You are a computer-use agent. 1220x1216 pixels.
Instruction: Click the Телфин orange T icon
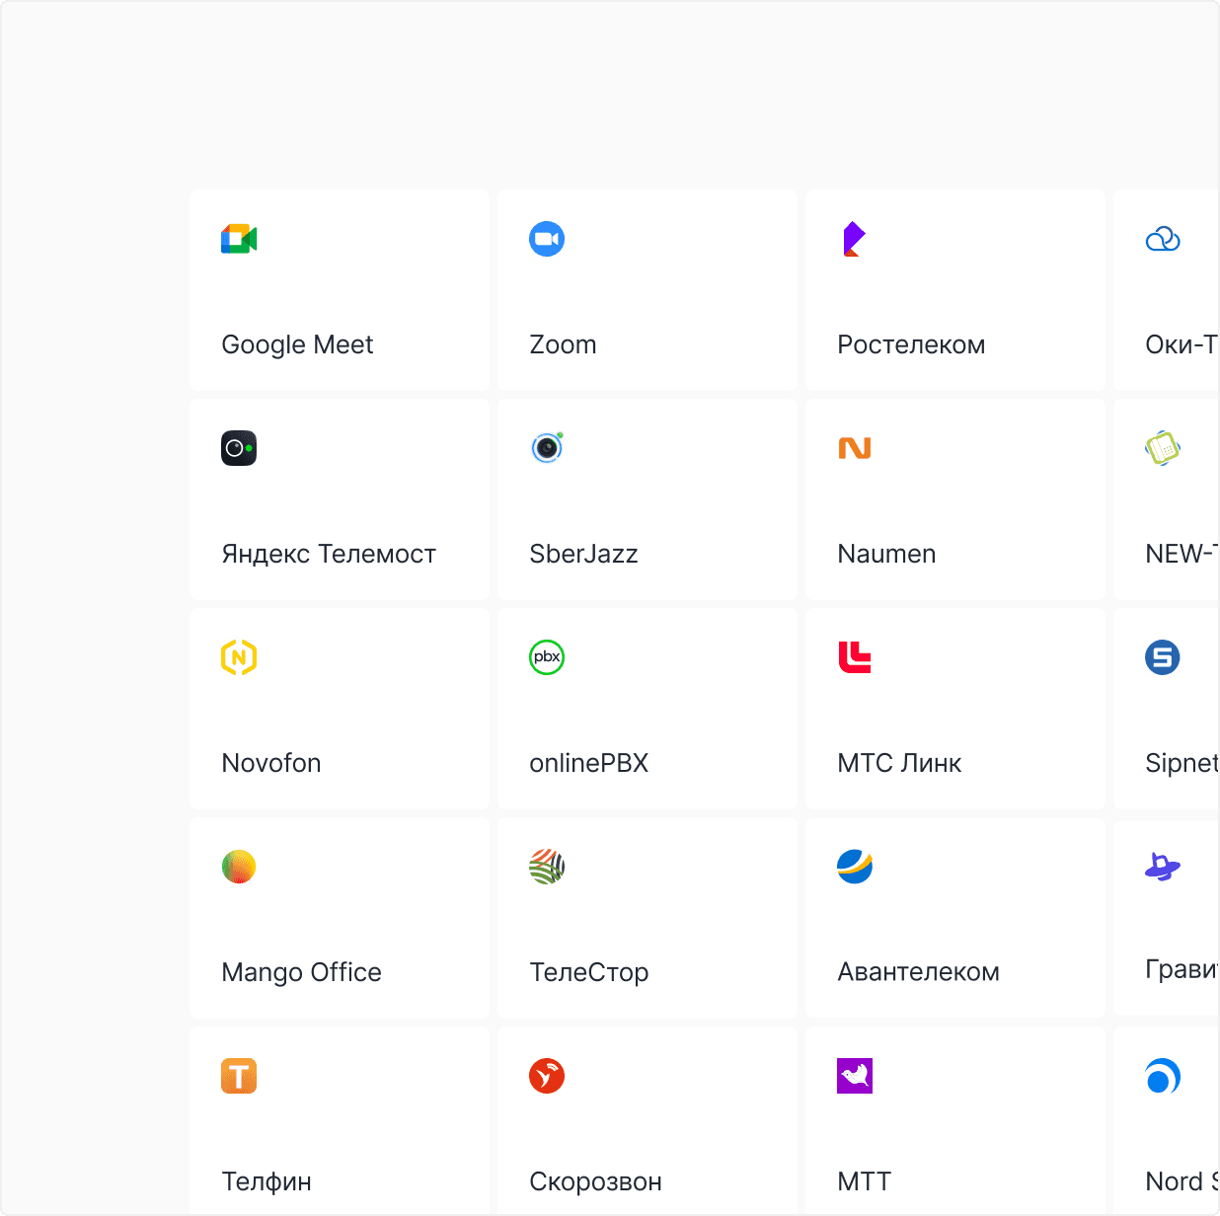(x=239, y=1076)
